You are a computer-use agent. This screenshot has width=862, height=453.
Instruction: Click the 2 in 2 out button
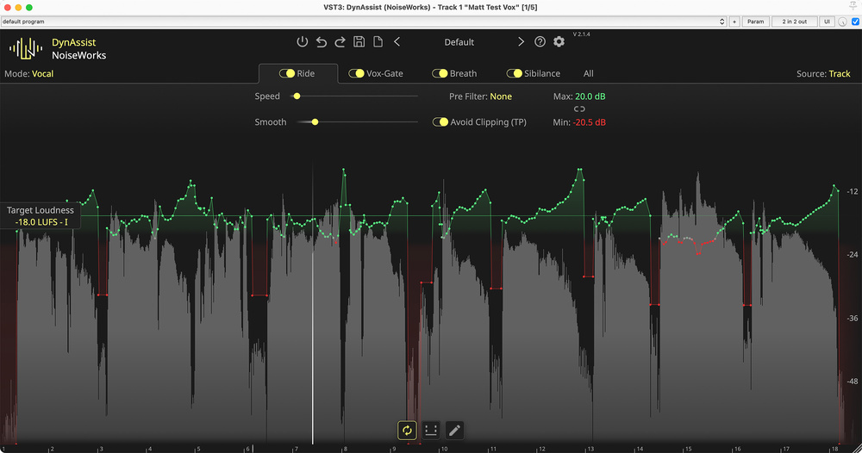[x=794, y=22]
